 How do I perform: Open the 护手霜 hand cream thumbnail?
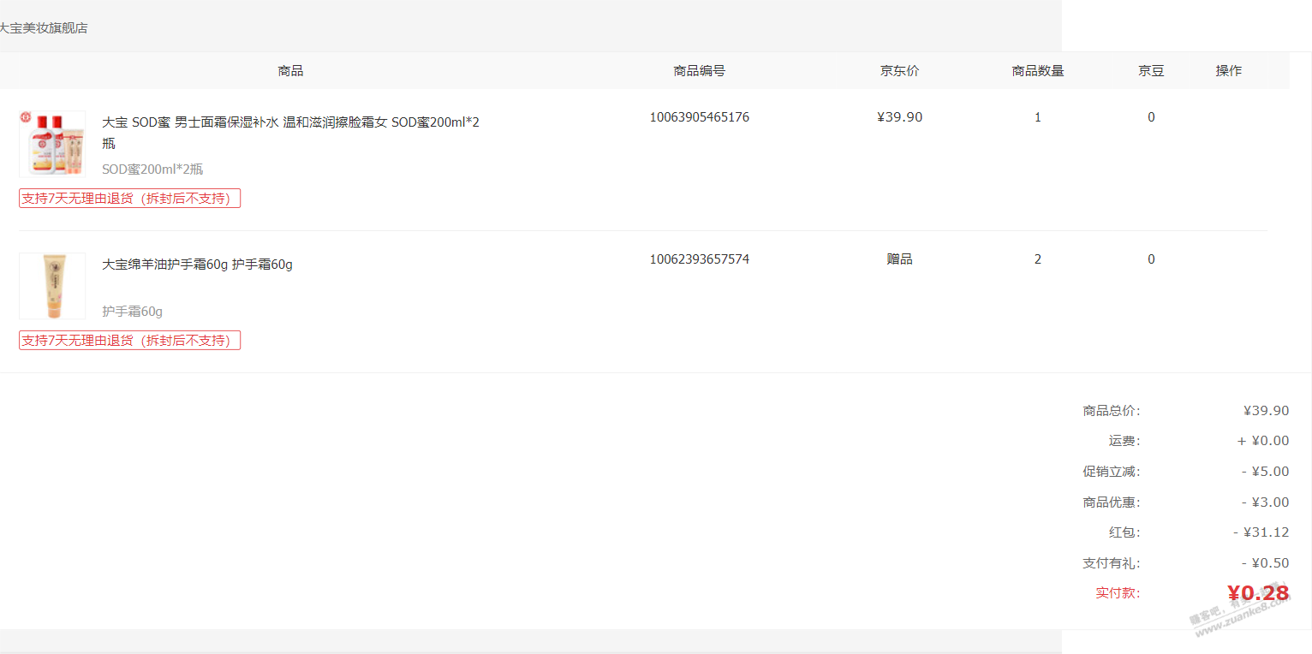click(x=52, y=286)
